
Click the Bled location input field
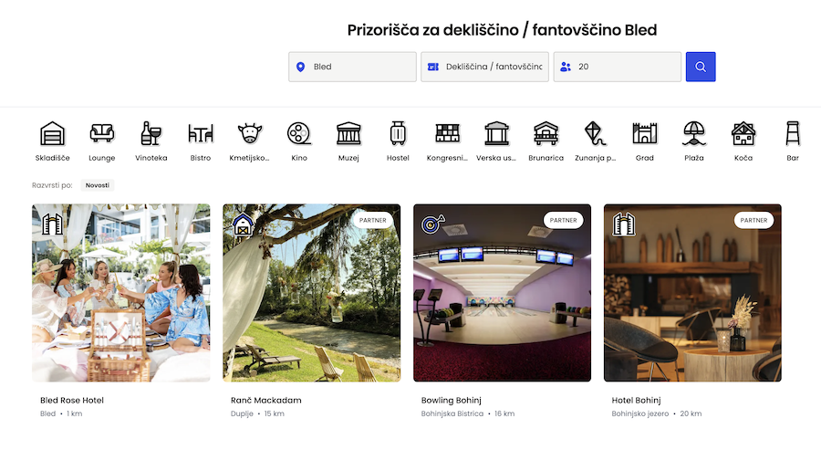pyautogui.click(x=352, y=67)
